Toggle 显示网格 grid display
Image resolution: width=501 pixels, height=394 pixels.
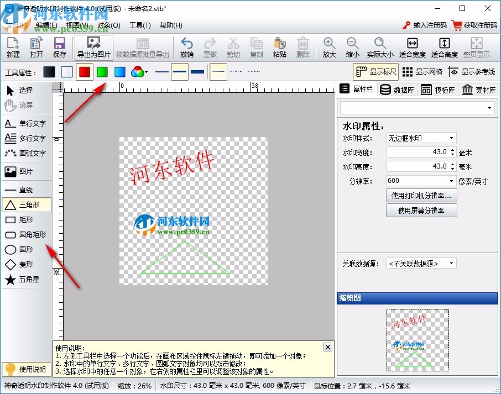pyautogui.click(x=422, y=71)
